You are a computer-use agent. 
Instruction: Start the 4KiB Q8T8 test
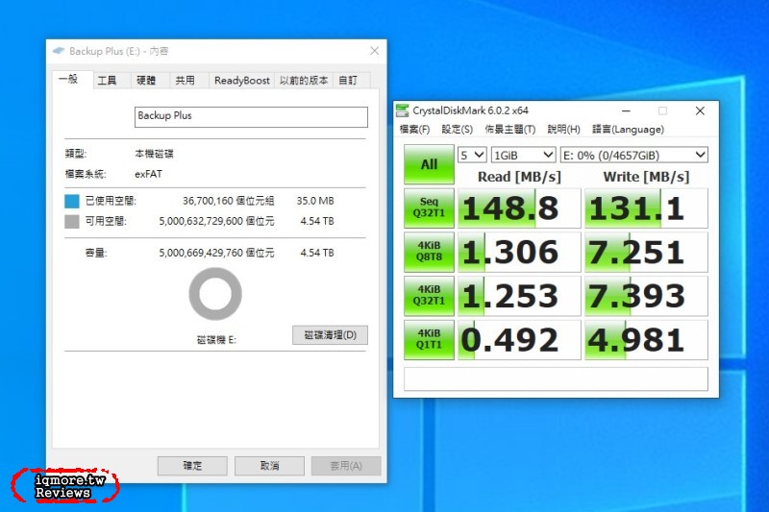(429, 252)
